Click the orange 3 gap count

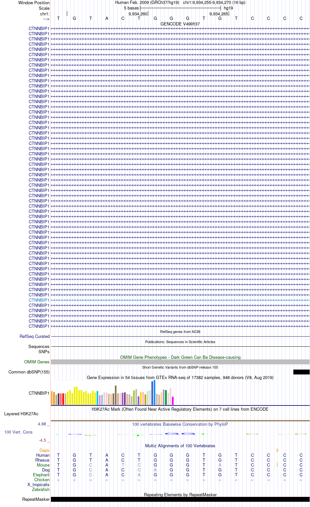277,450
